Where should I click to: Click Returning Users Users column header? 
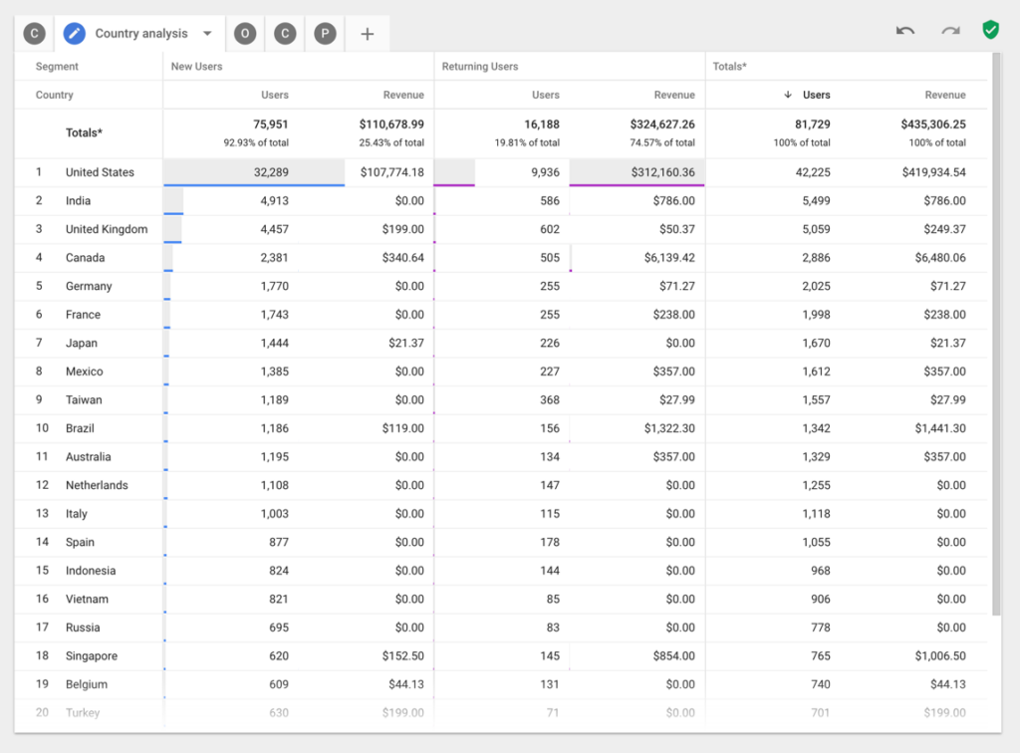(545, 95)
